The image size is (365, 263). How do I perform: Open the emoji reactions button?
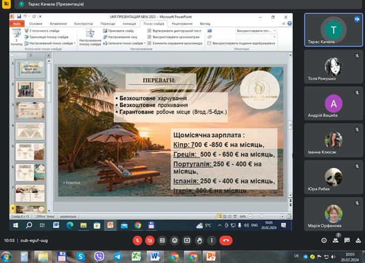pos(174,241)
